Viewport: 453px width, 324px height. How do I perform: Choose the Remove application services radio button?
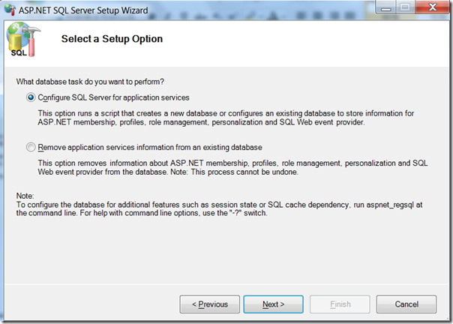pos(31,147)
